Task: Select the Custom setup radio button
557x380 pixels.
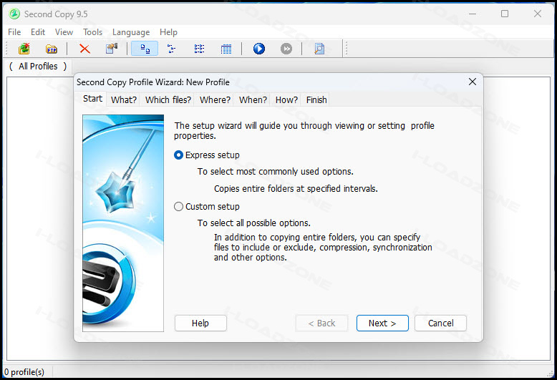Action: pyautogui.click(x=178, y=207)
